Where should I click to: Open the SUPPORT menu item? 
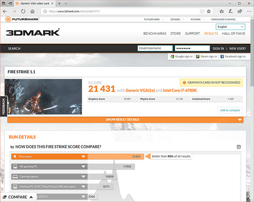pyautogui.click(x=193, y=34)
